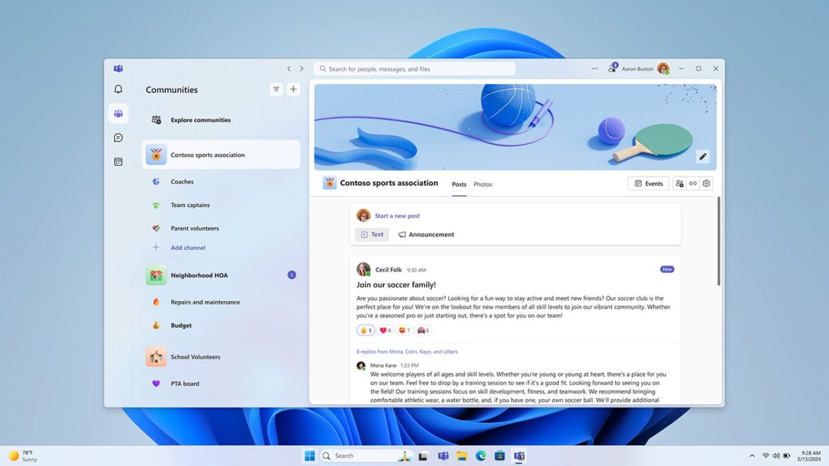Click the filter communities icon

276,89
